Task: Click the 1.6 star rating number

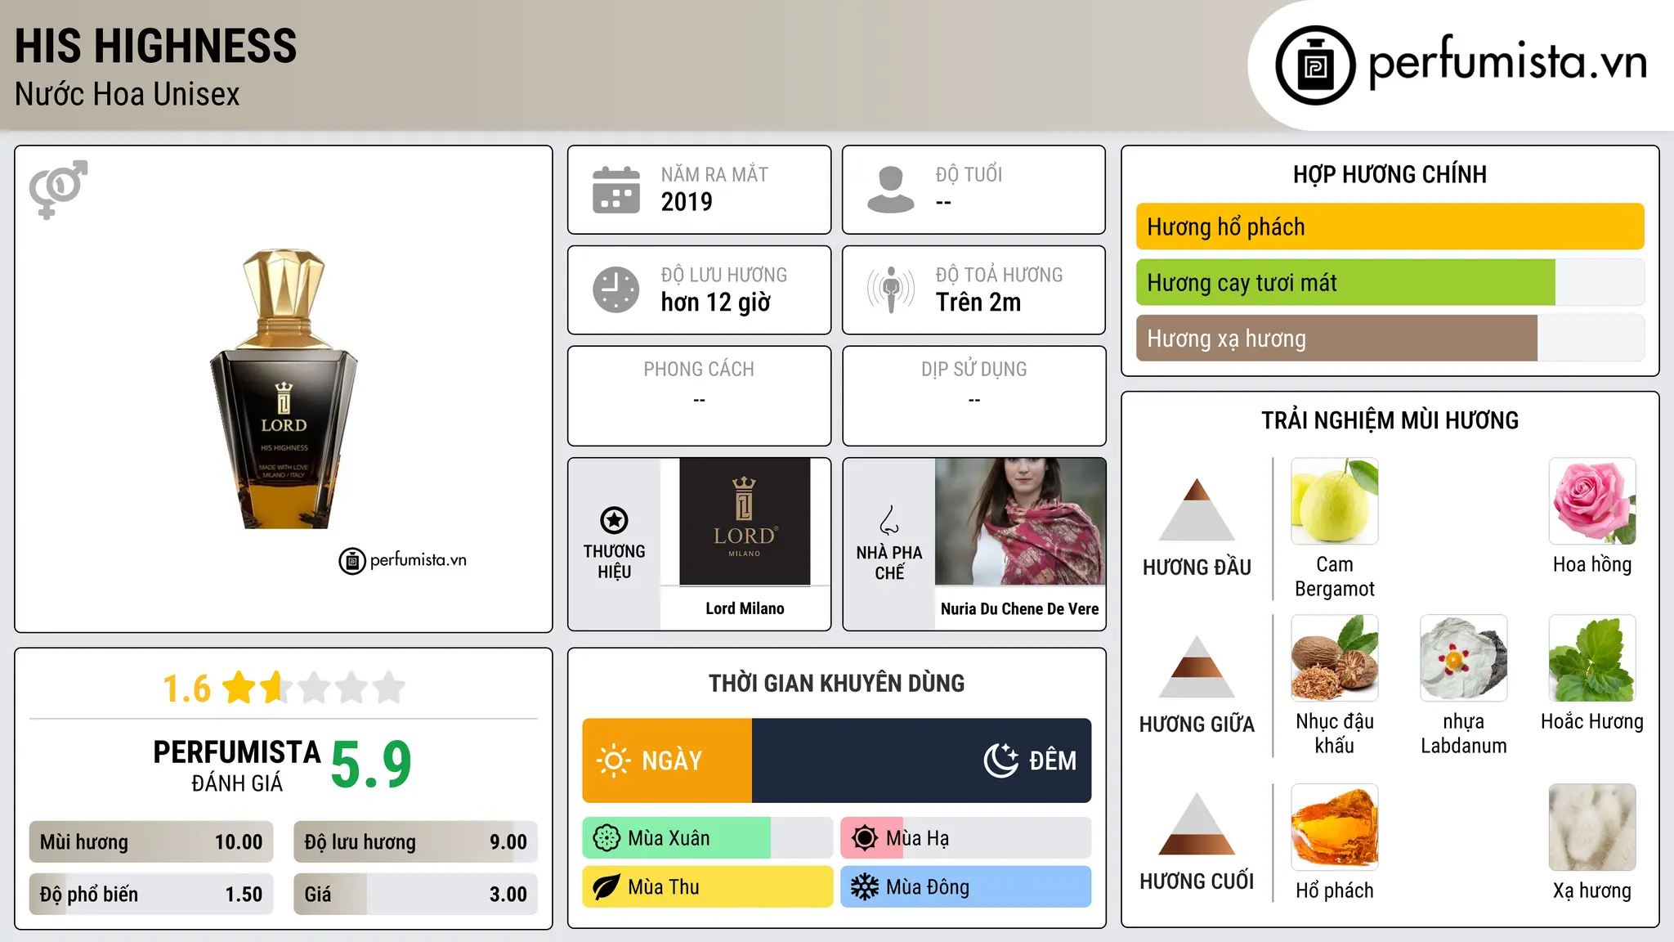Action: click(x=186, y=689)
